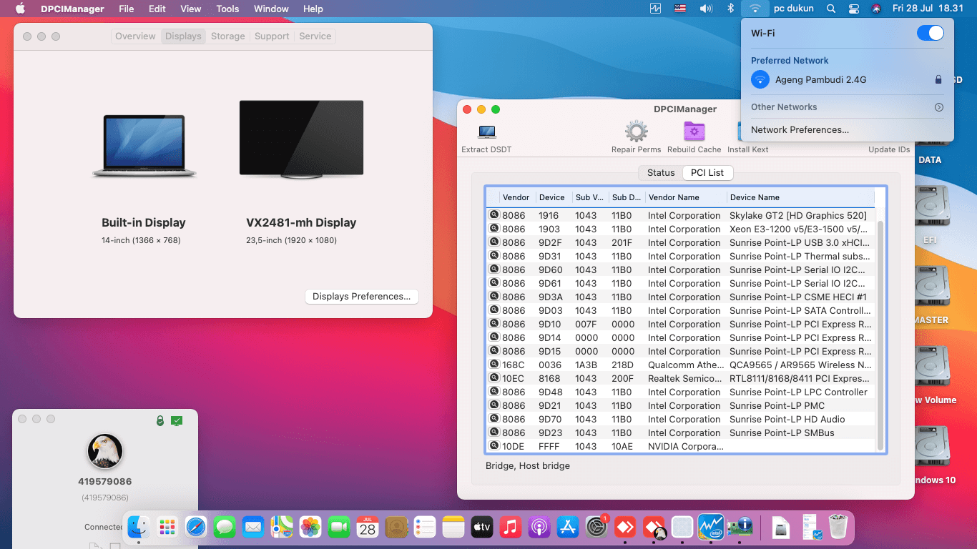The image size is (977, 549).
Task: Open the Apple menu
Action: (20, 9)
